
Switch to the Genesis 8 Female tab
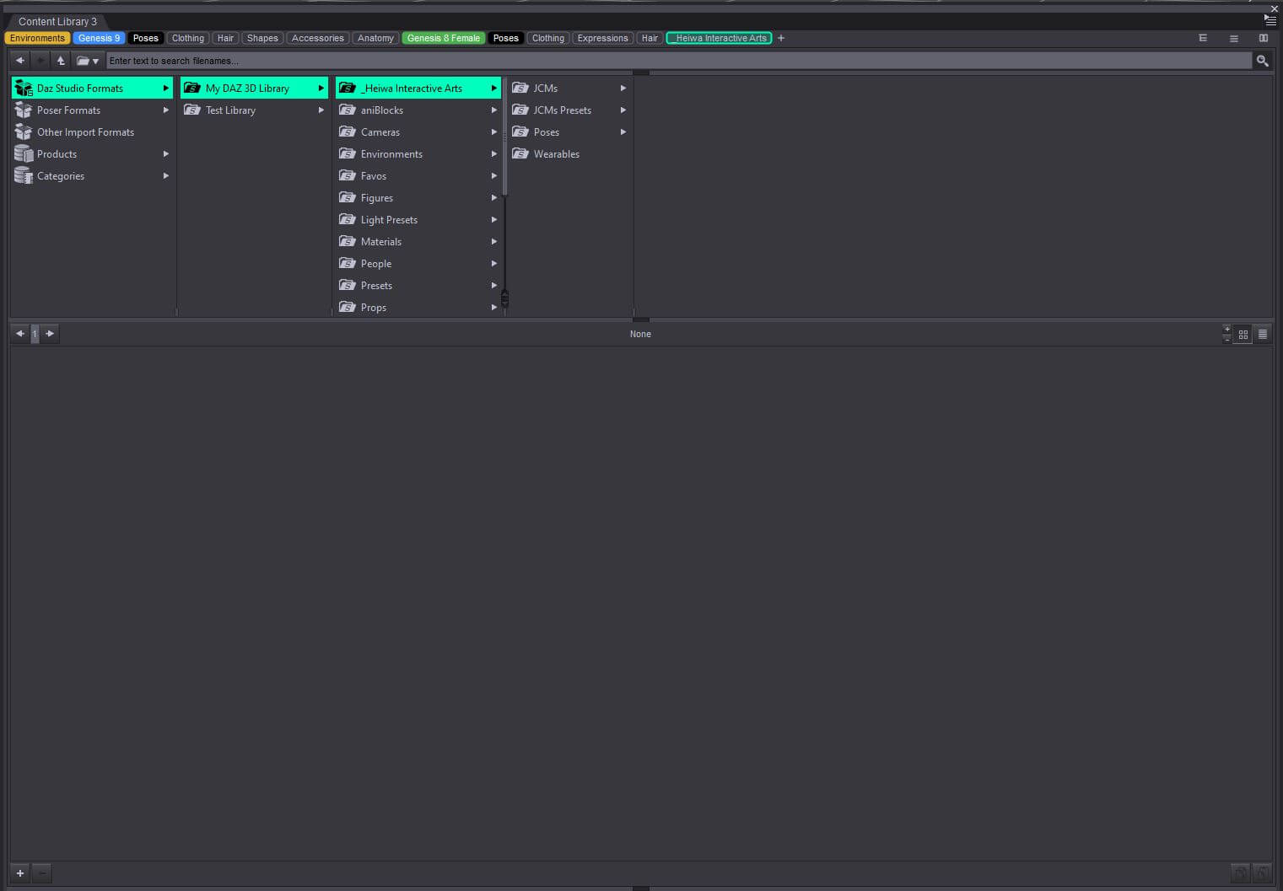(x=443, y=38)
